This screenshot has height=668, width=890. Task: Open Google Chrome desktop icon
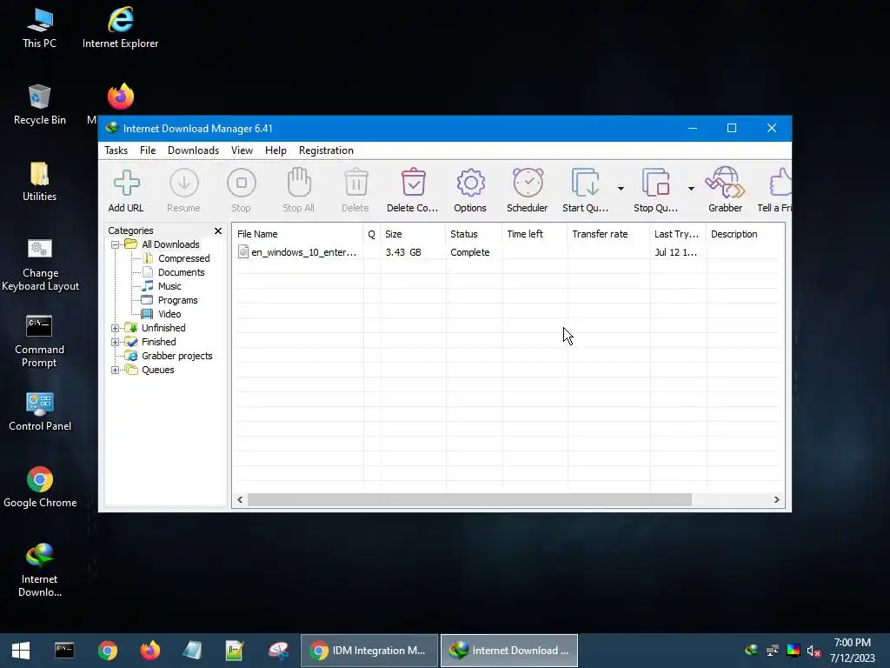(x=40, y=487)
